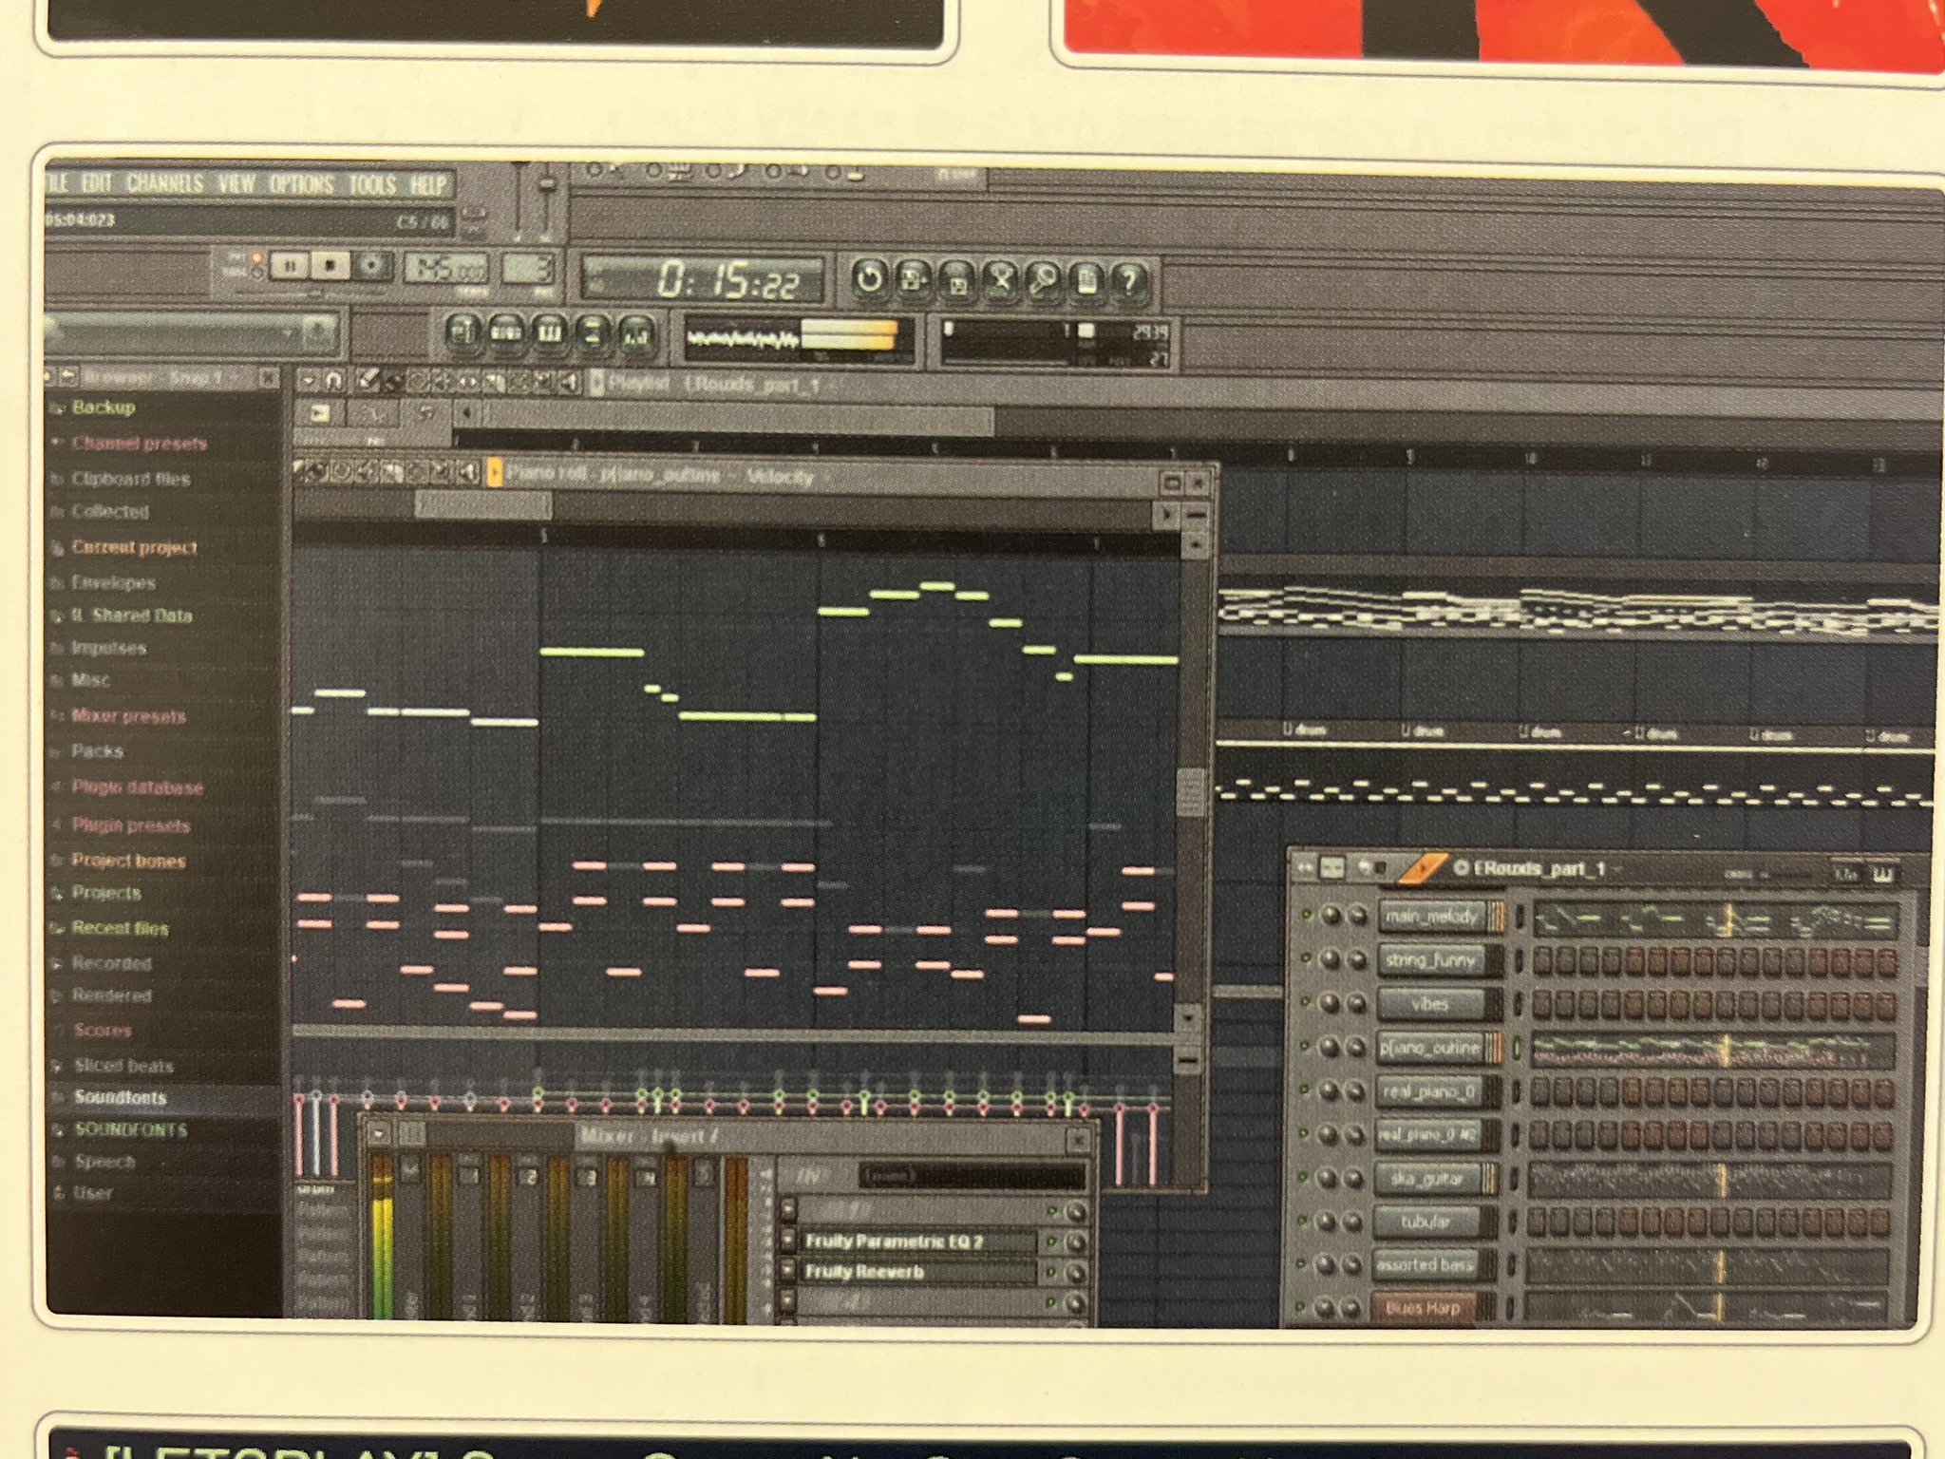Click the record button in transport
Viewport: 1945px width, 1459px height.
click(x=372, y=267)
